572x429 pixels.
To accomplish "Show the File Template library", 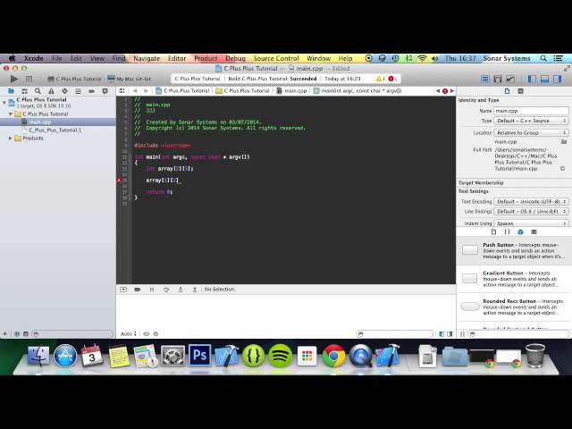I will [493, 232].
